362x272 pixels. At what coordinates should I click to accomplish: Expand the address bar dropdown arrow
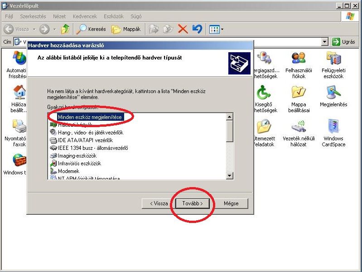tap(324, 42)
